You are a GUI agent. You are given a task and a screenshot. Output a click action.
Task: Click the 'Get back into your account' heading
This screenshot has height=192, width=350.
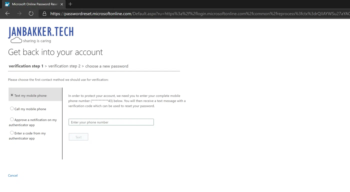(x=55, y=52)
